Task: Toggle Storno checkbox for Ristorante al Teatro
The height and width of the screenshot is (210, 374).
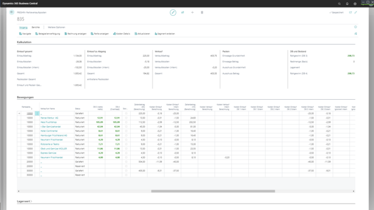Action: (126, 144)
